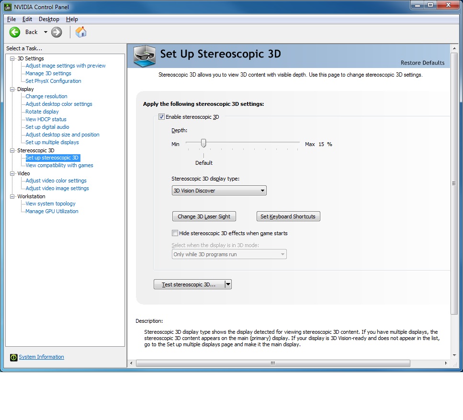
Task: Open the Back history dropdown arrow
Action: pyautogui.click(x=45, y=32)
